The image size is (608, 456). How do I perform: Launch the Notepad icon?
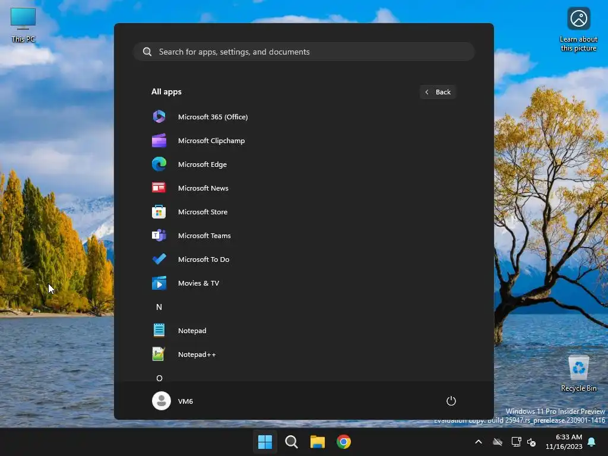[159, 330]
